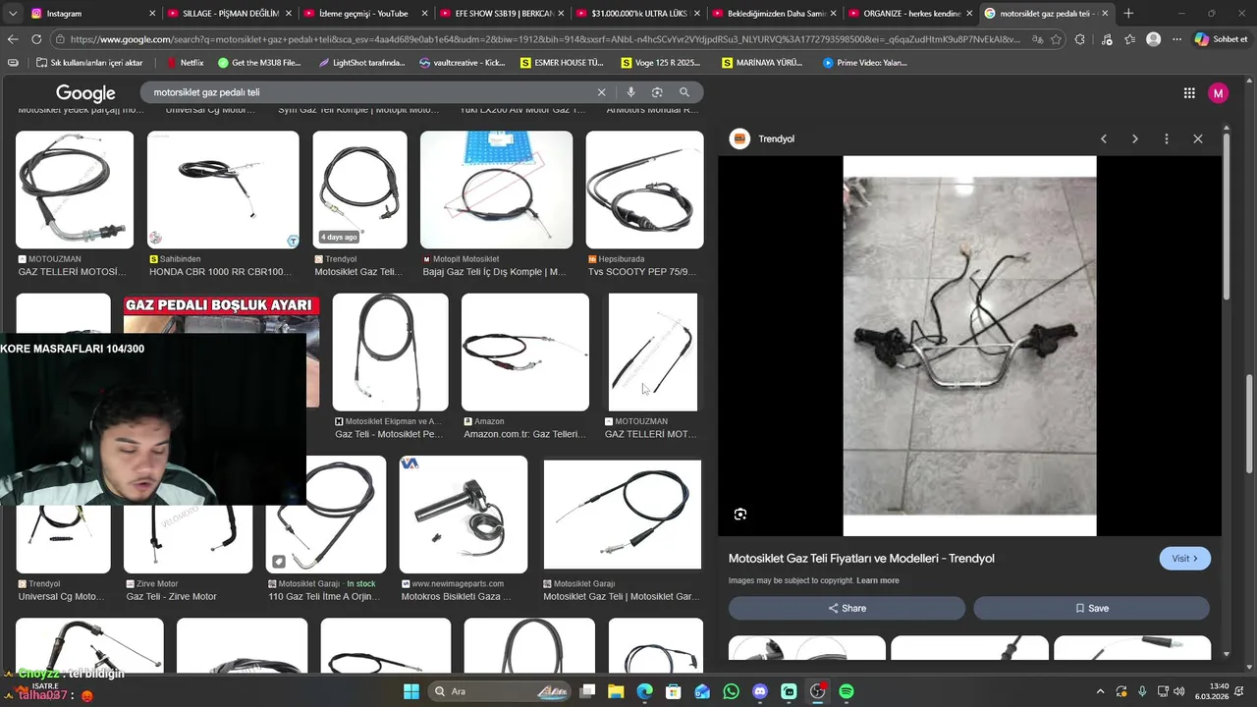Image resolution: width=1257 pixels, height=707 pixels.
Task: Go back with browser back arrow
Action: pyautogui.click(x=13, y=39)
